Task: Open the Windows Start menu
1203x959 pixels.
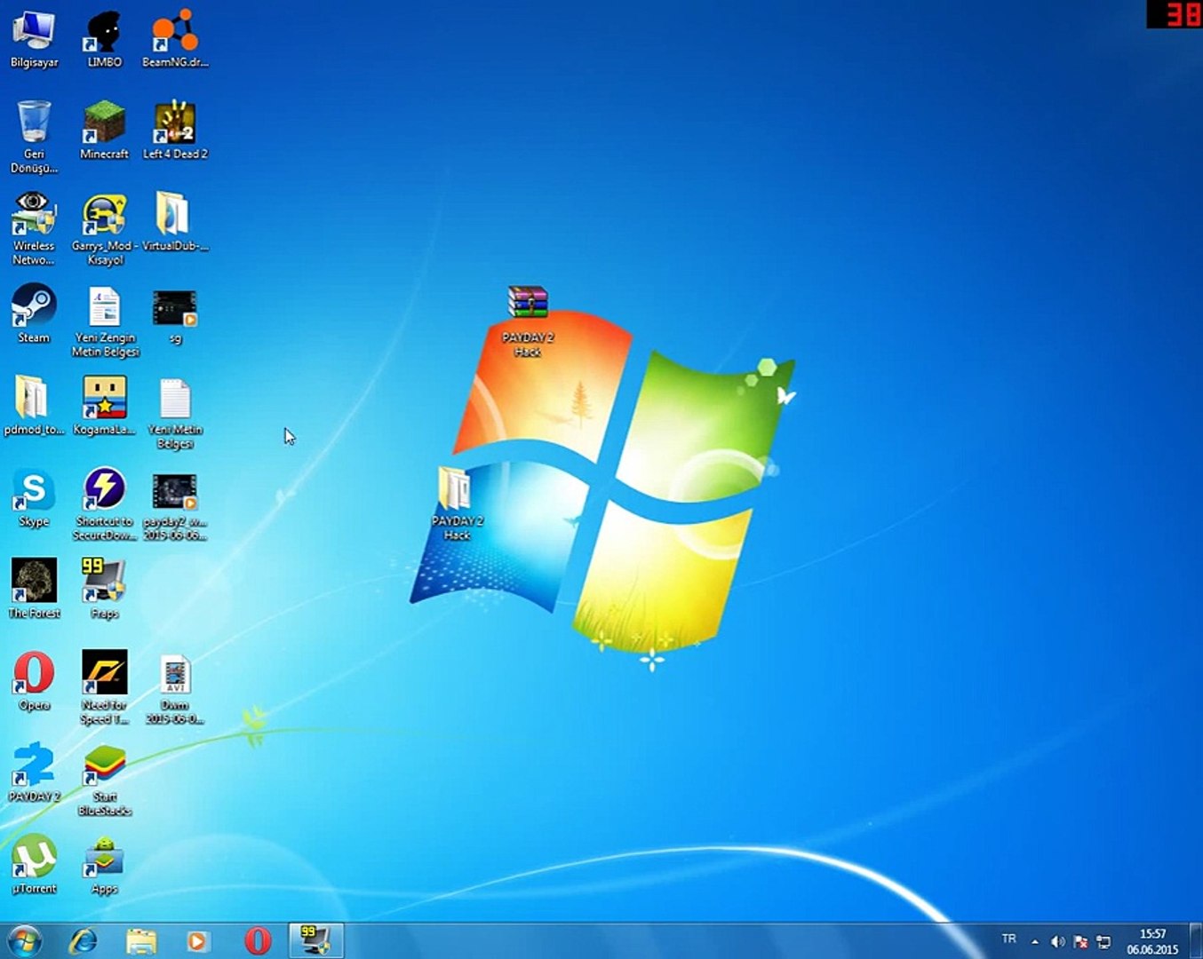Action: click(x=24, y=940)
